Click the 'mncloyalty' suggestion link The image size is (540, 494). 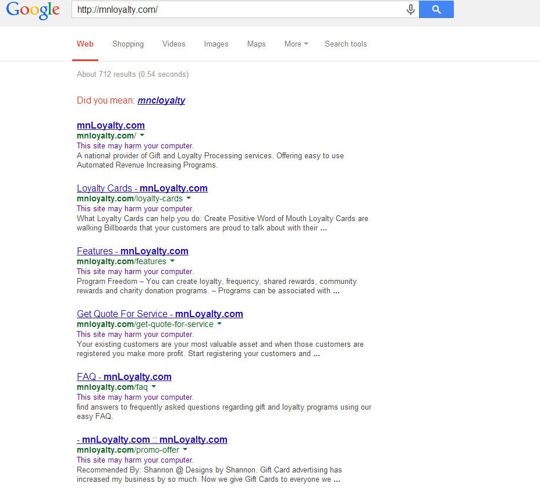pos(161,101)
